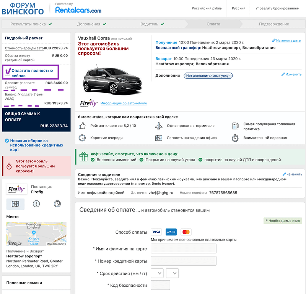Select Mastercard as the payment method
This screenshot has width=306, height=294.
(186, 232)
